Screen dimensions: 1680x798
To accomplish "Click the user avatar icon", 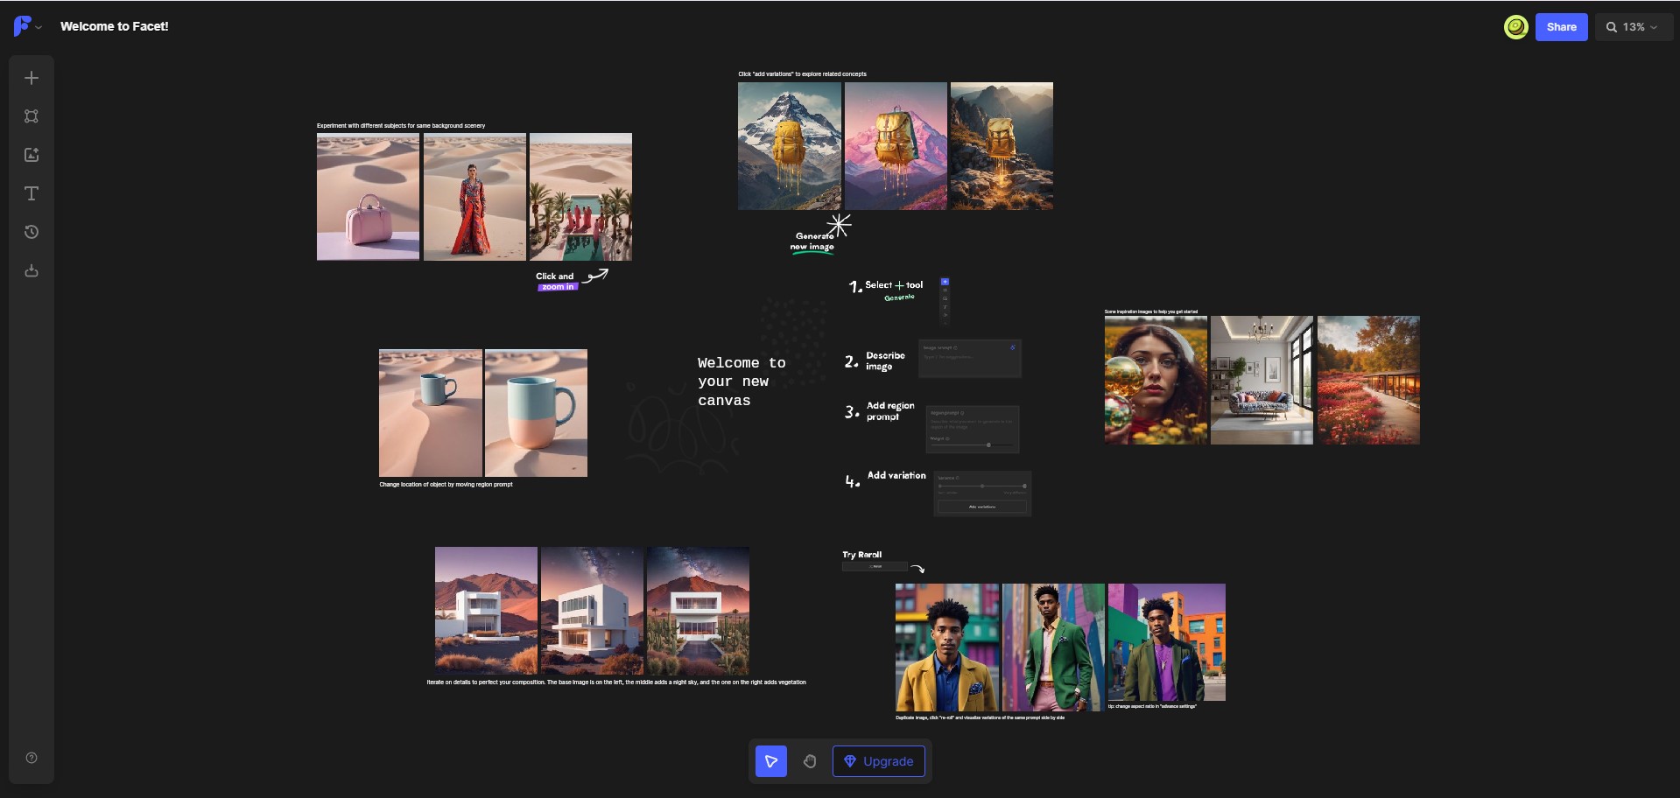I will pos(1516,27).
